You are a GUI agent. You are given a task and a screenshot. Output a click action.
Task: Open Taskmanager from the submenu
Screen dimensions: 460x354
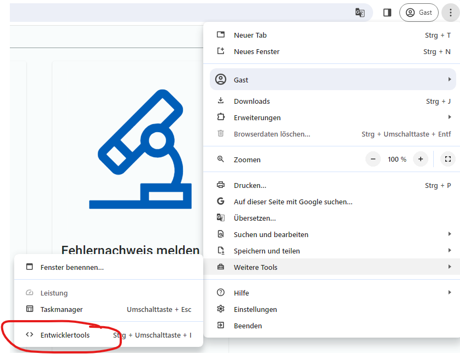[62, 309]
